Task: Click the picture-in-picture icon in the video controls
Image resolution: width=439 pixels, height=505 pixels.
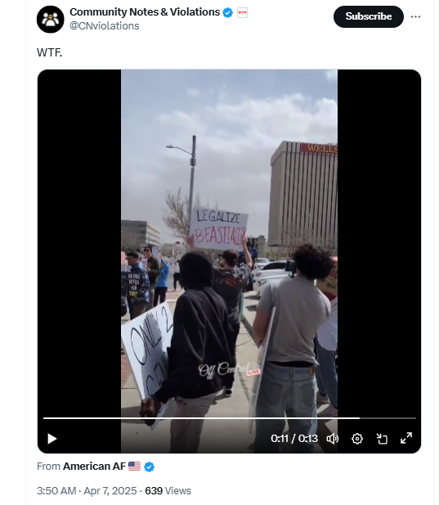Action: [382, 439]
